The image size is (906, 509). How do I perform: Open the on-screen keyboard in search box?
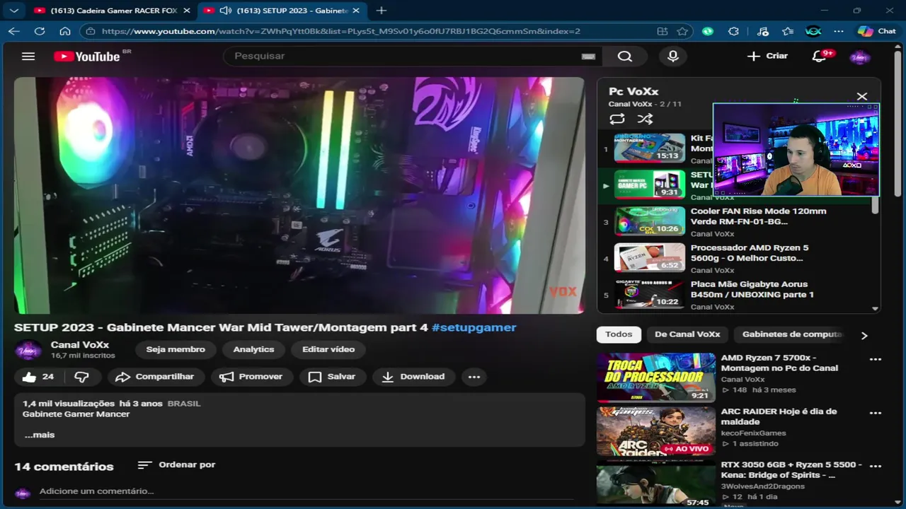[588, 57]
